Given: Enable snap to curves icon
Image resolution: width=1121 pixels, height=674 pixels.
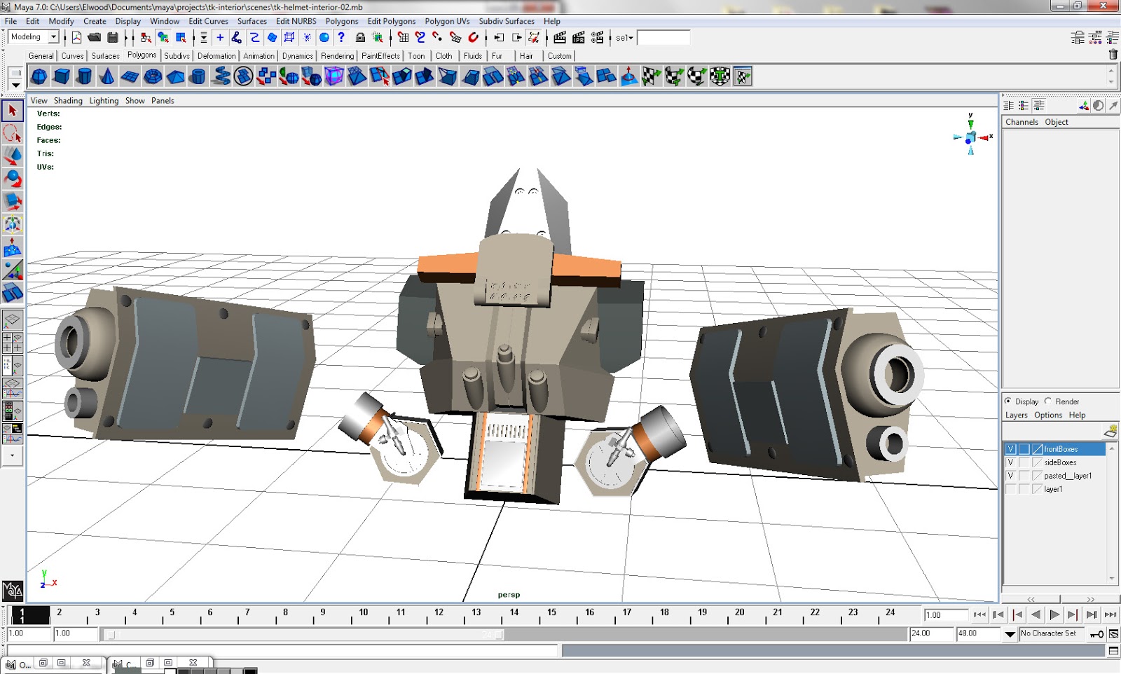Looking at the screenshot, I should click(x=420, y=38).
